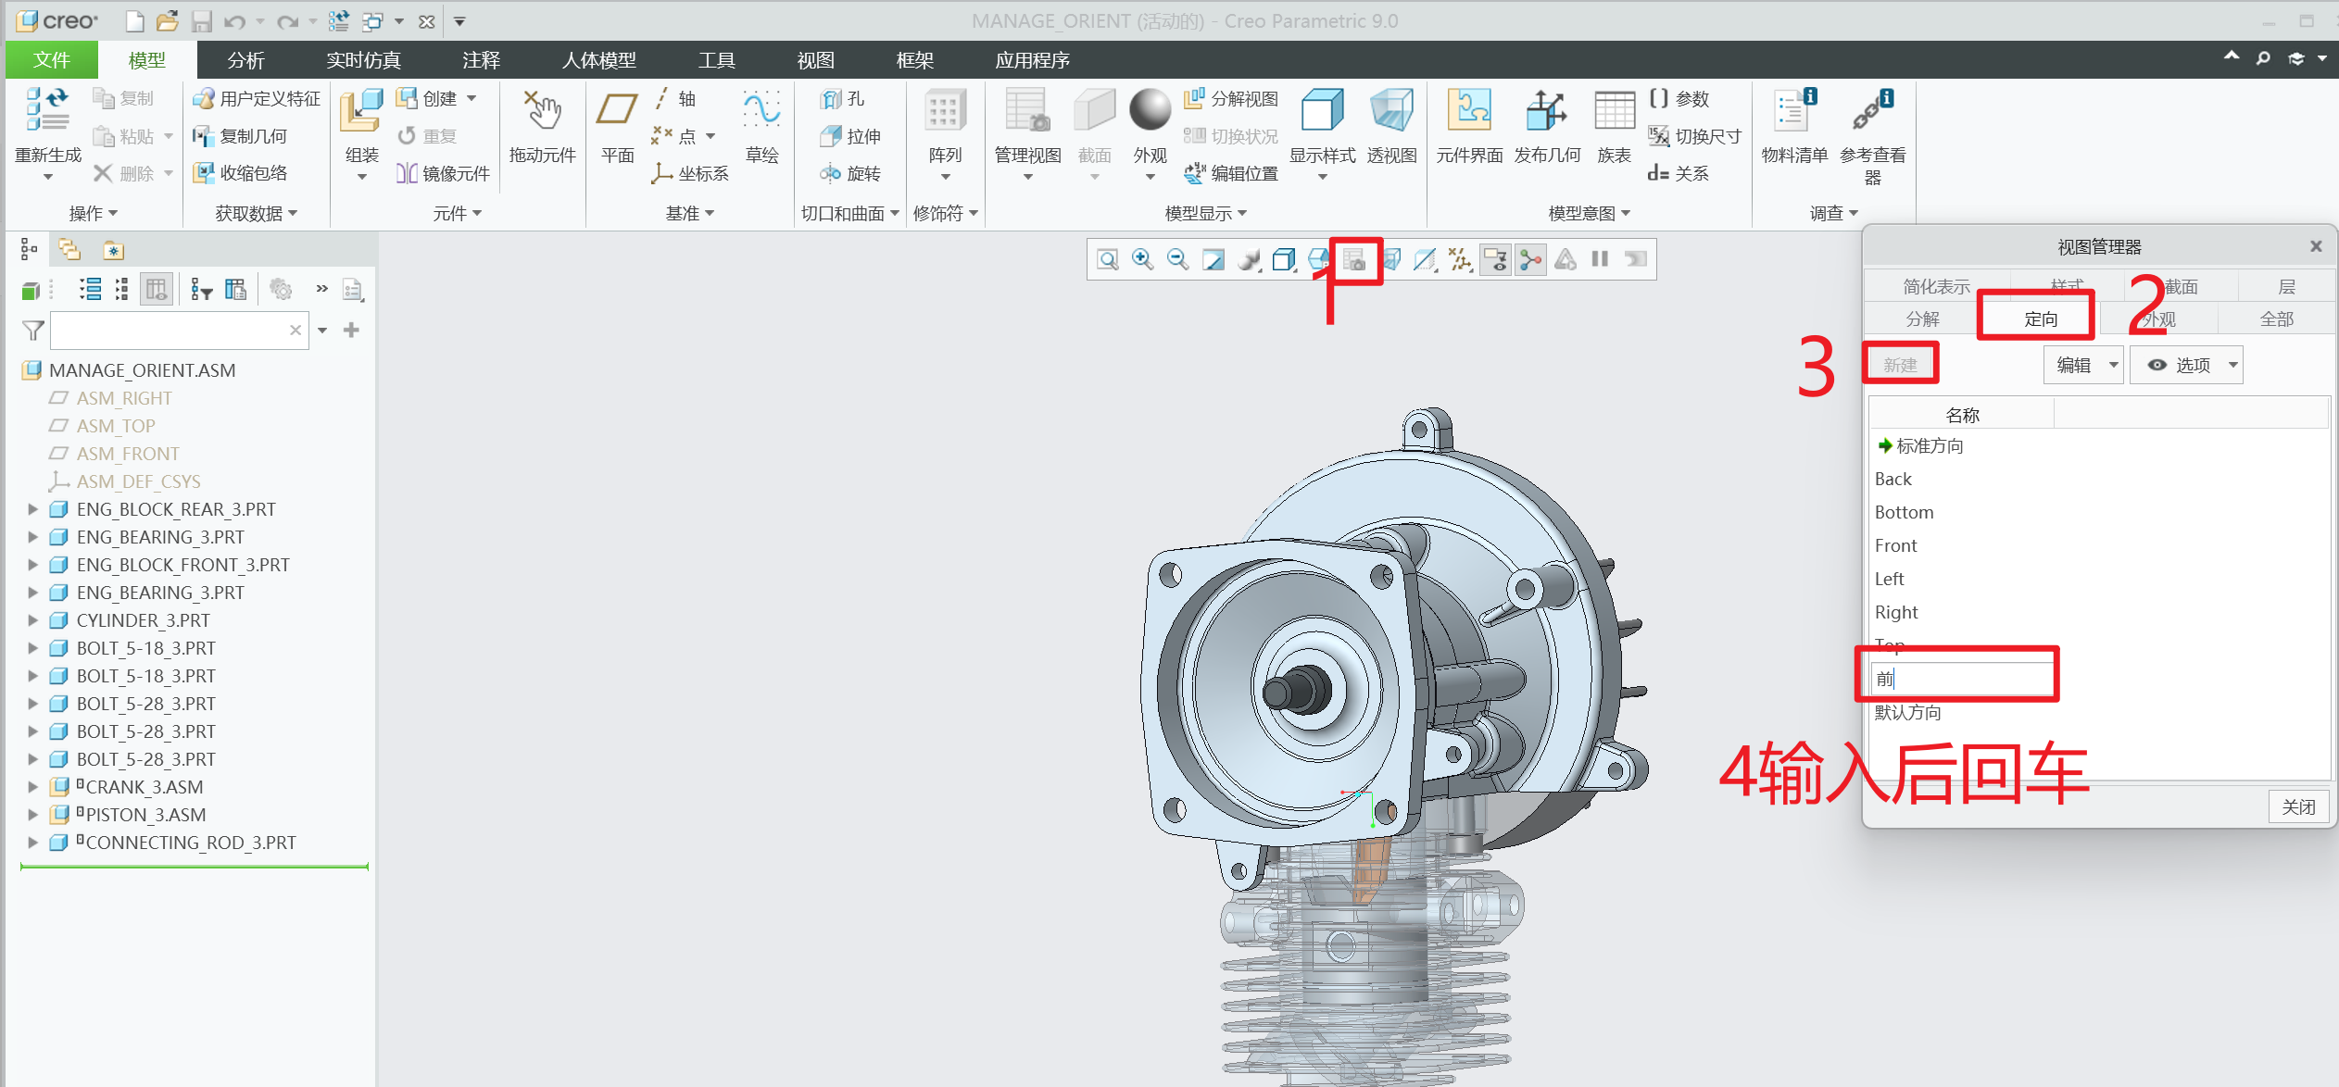The height and width of the screenshot is (1087, 2339).
Task: Open the 编辑 dropdown in view manager
Action: [2083, 366]
